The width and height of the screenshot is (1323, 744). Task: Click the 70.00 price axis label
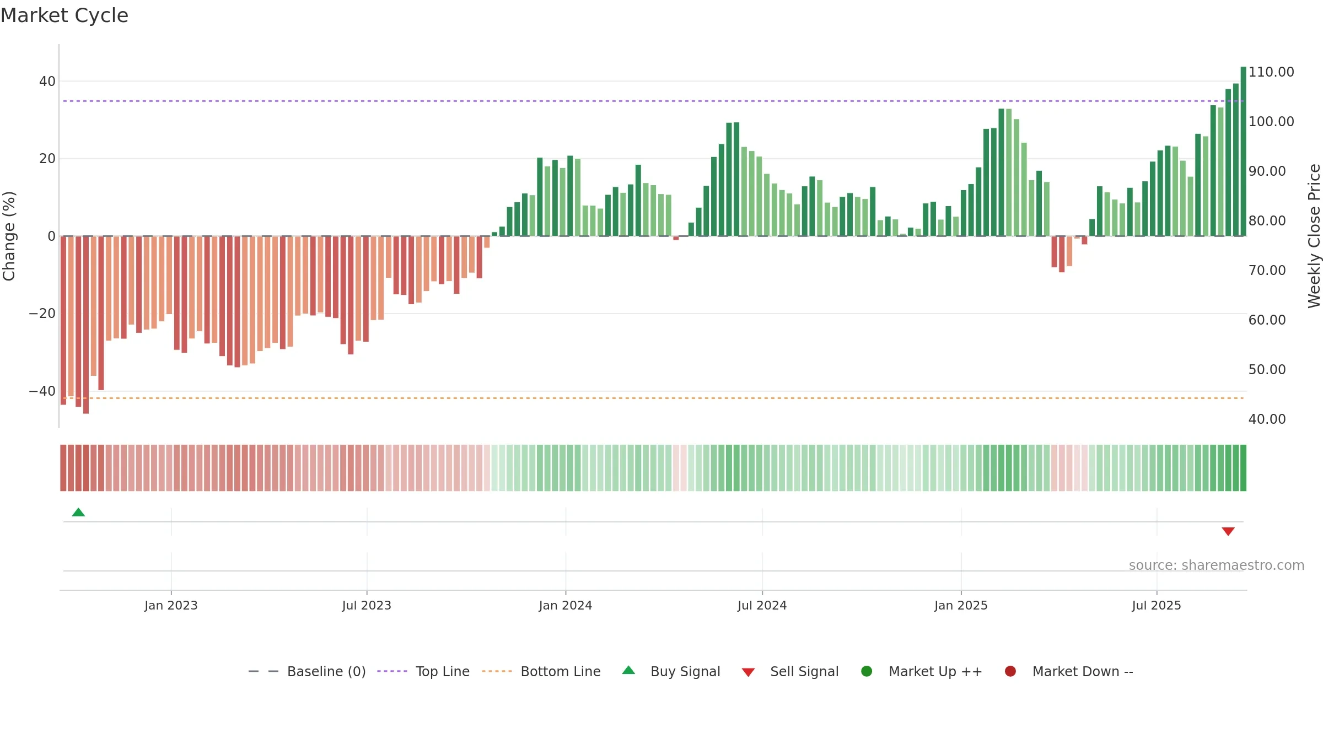[x=1267, y=271]
